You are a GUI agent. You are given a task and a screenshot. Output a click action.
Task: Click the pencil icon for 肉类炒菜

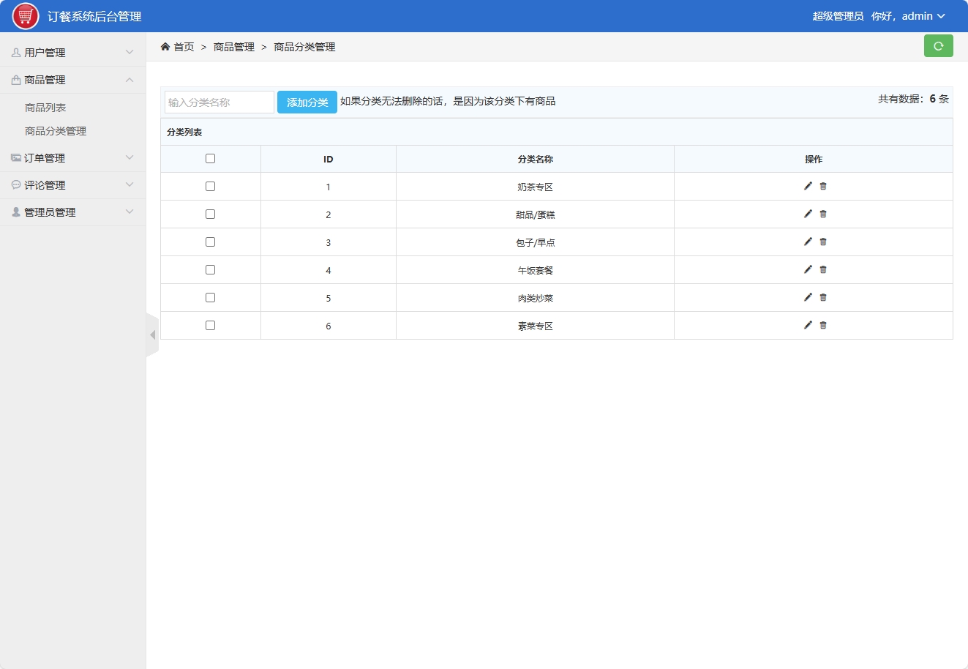point(808,297)
